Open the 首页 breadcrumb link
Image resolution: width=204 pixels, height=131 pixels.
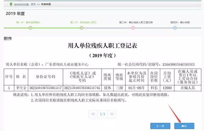tap(33, 5)
